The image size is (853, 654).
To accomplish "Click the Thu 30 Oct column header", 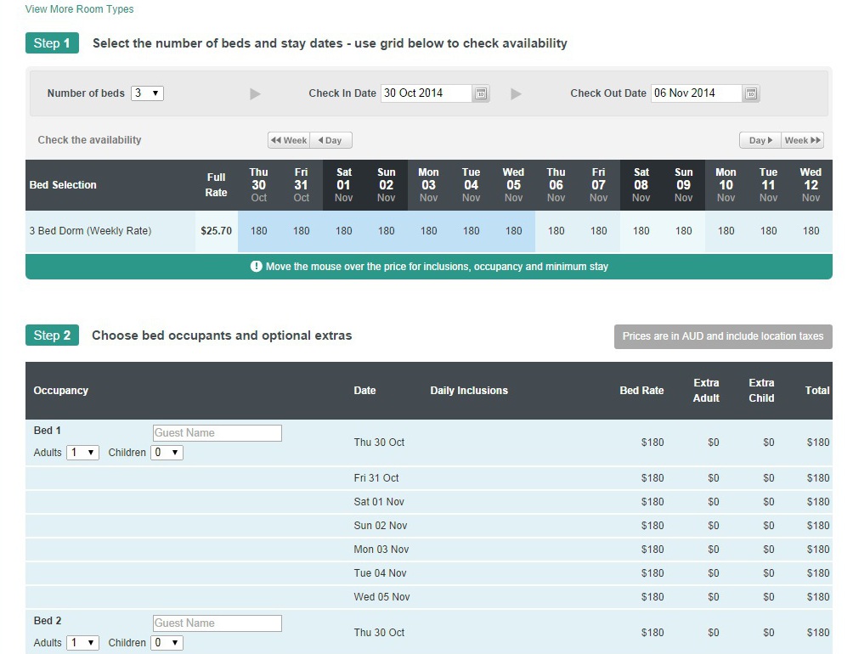I will pyautogui.click(x=259, y=185).
